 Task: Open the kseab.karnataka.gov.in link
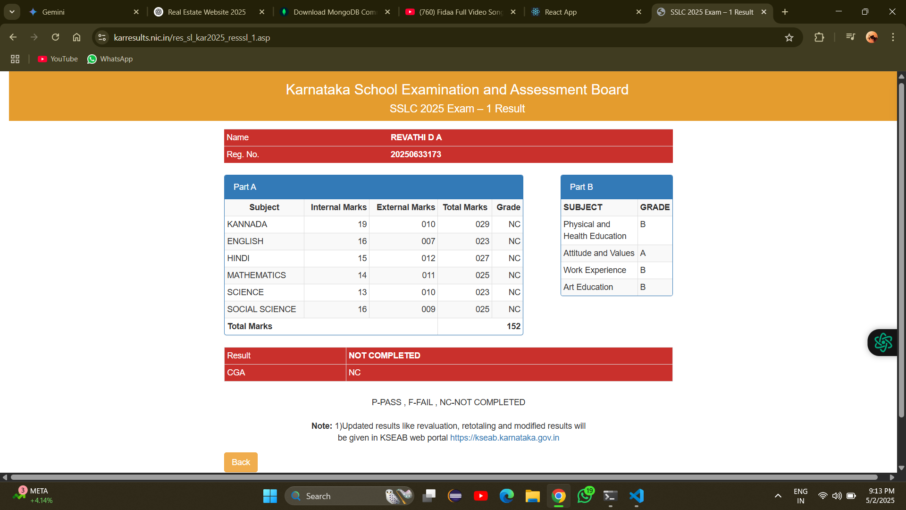click(504, 438)
